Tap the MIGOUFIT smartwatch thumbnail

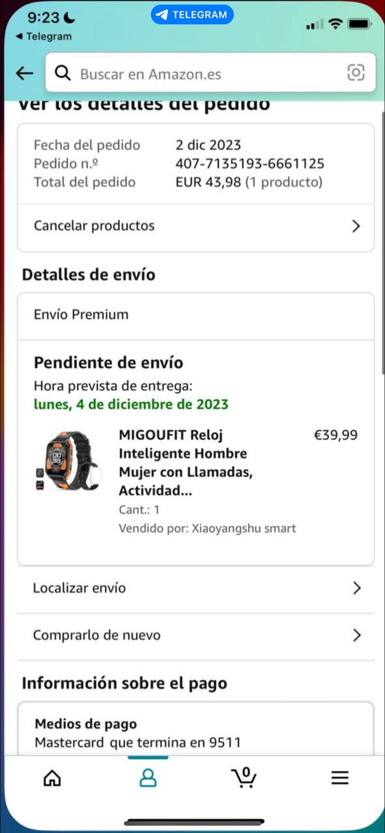[x=68, y=461]
